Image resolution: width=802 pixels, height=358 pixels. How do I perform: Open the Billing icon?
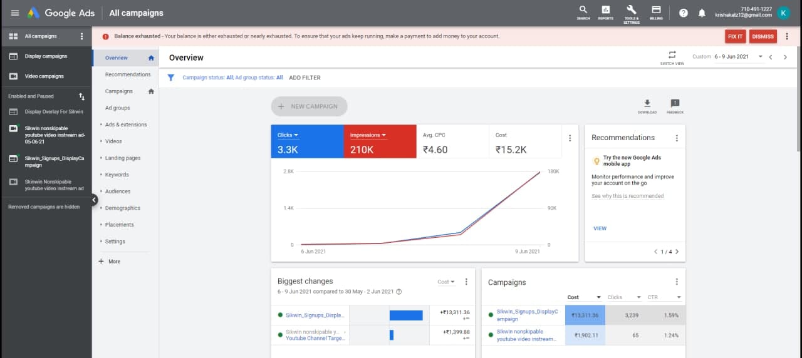[656, 12]
